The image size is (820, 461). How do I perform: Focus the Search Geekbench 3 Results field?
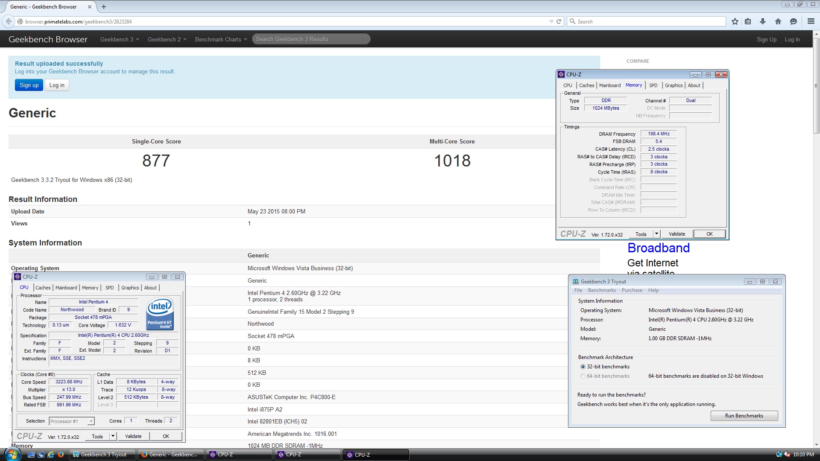pos(311,39)
